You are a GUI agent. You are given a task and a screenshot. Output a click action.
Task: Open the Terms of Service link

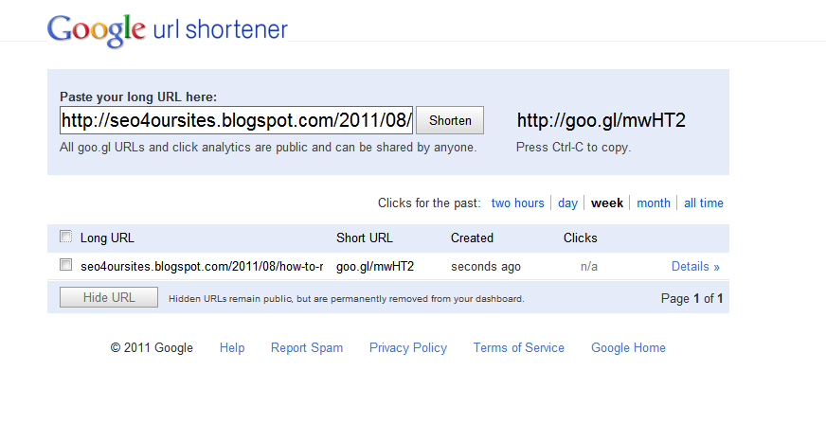pyautogui.click(x=518, y=347)
